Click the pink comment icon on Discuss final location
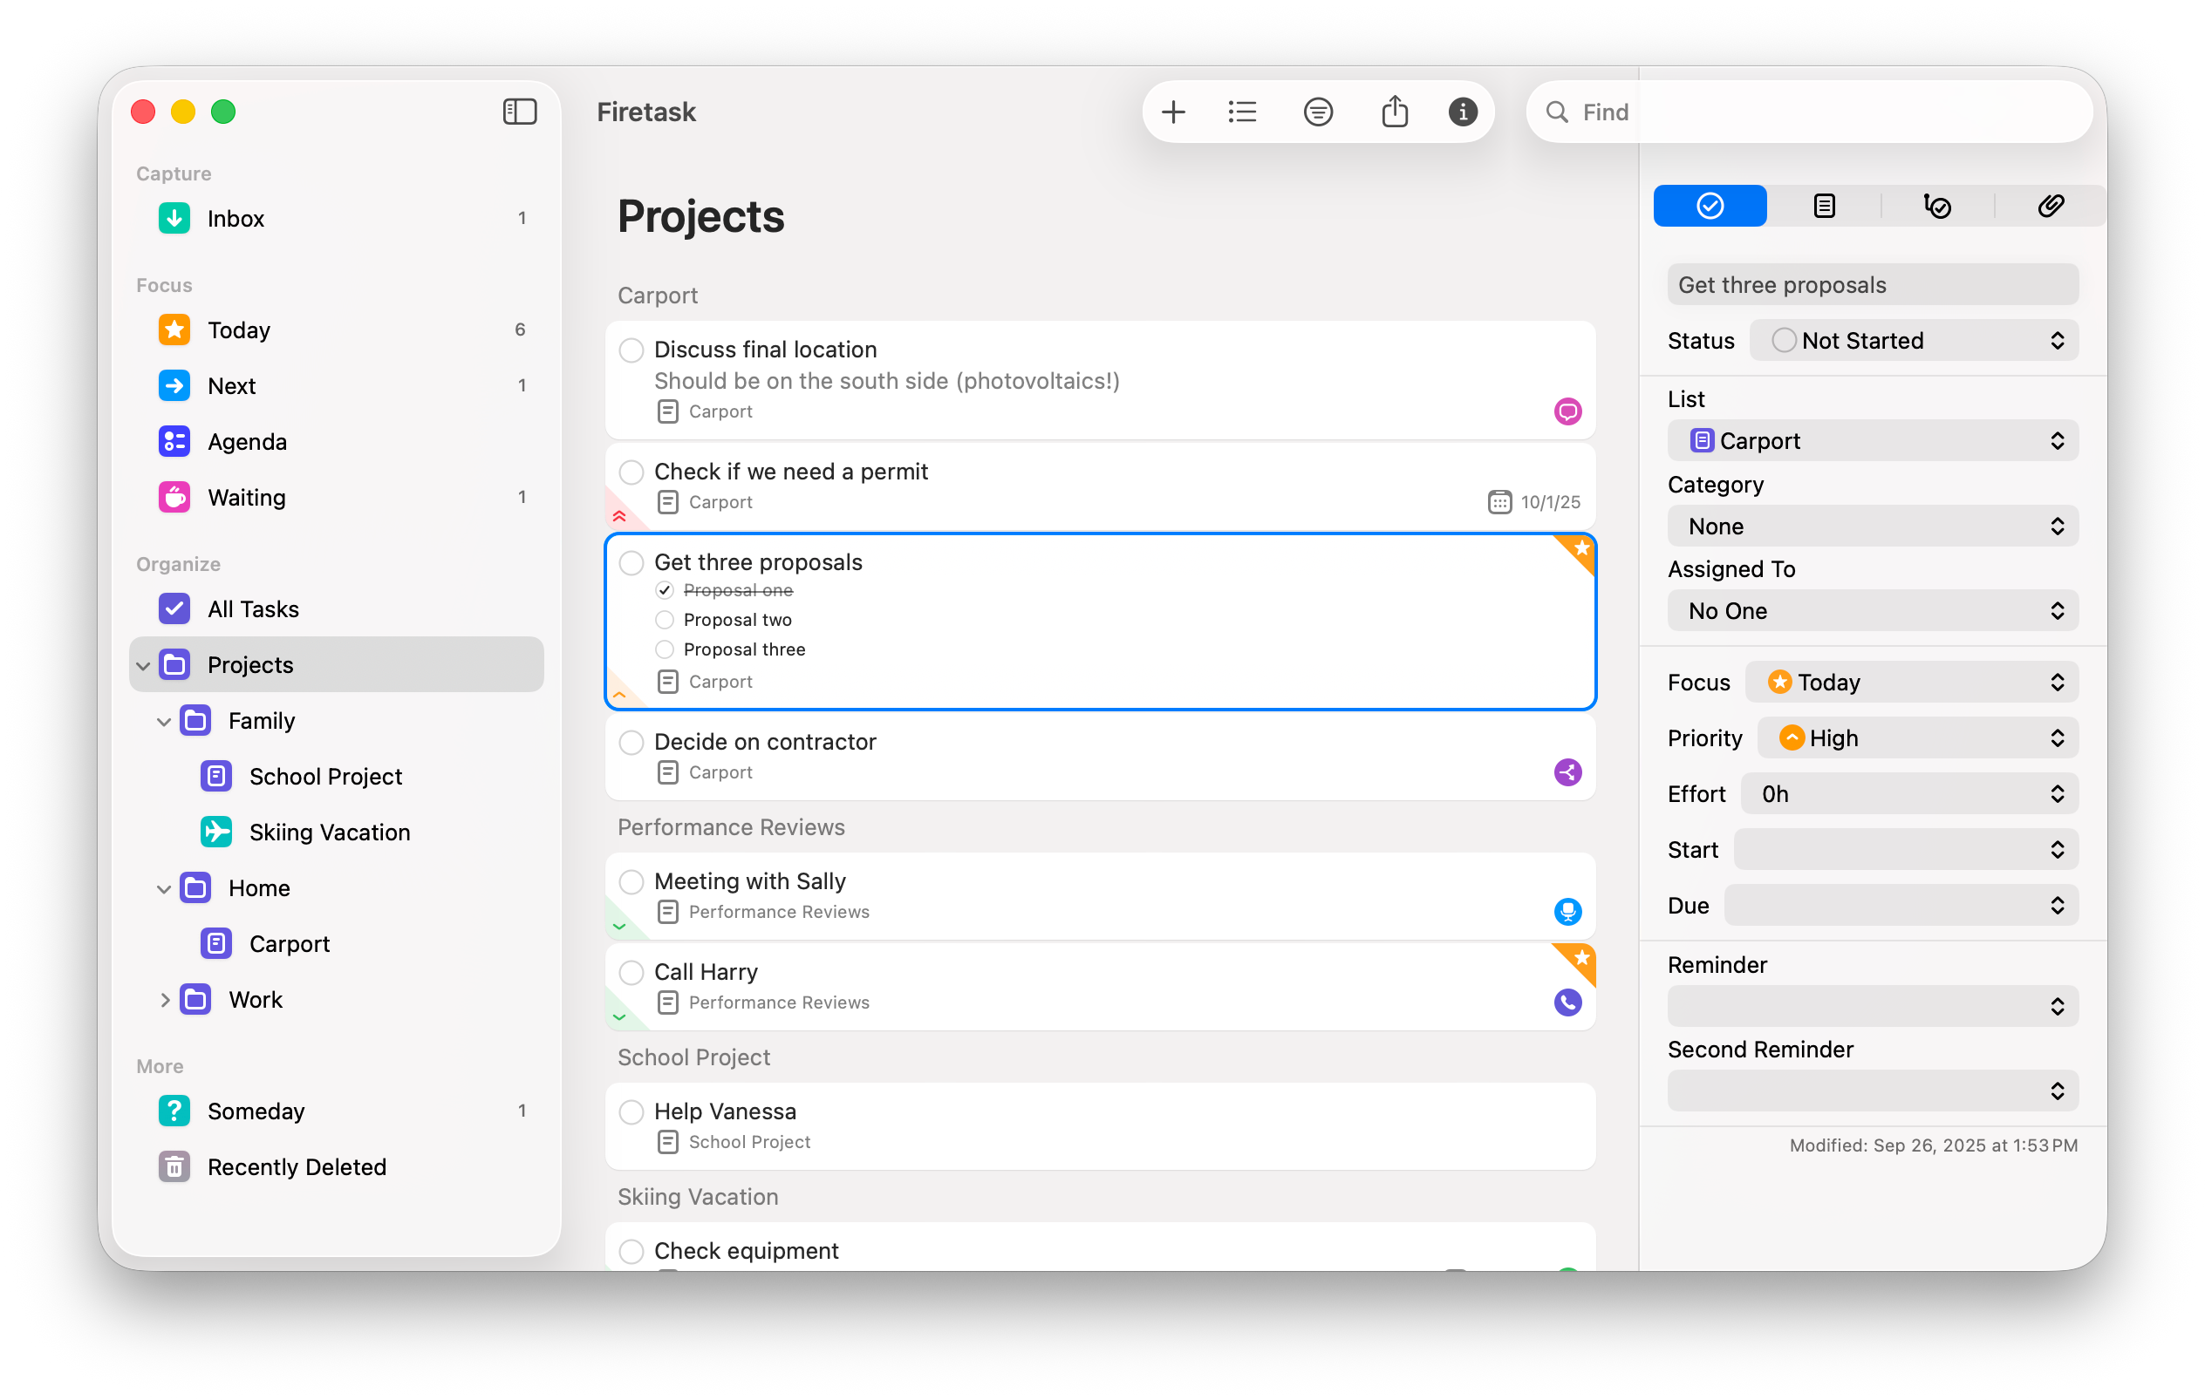Viewport: 2205px width, 1400px height. pyautogui.click(x=1567, y=411)
